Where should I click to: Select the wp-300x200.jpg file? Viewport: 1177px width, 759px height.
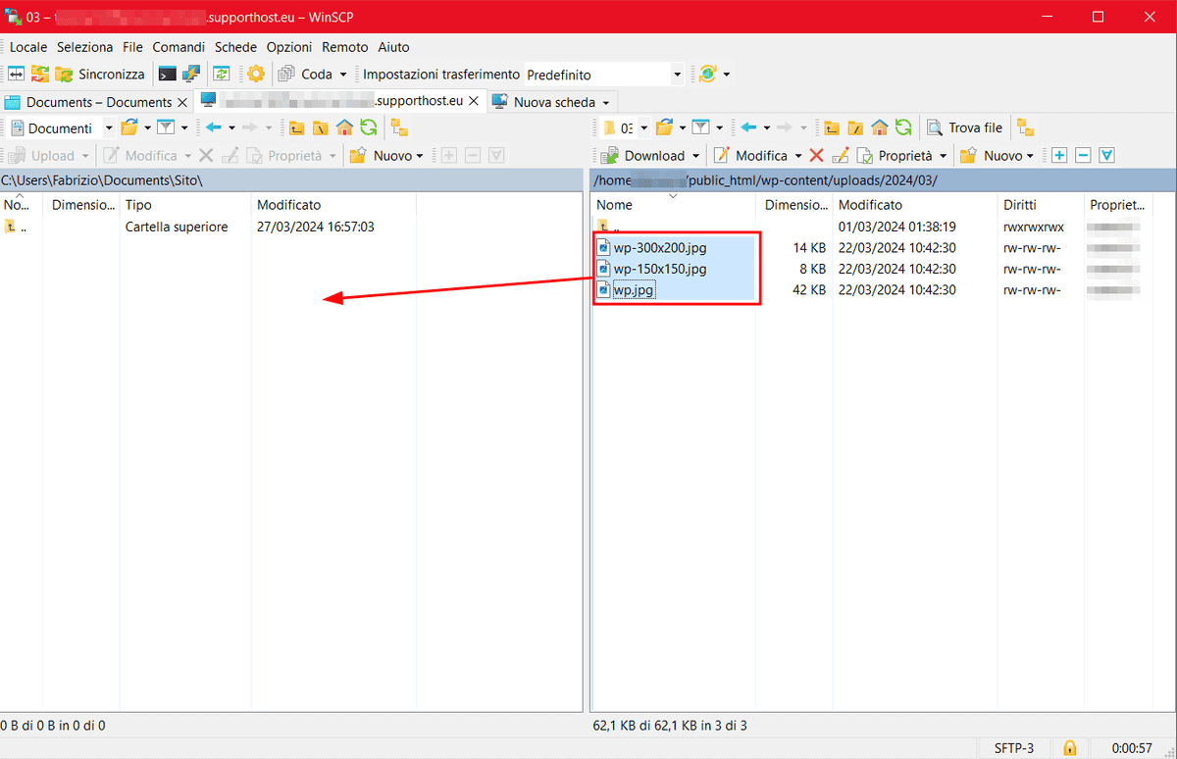[659, 247]
